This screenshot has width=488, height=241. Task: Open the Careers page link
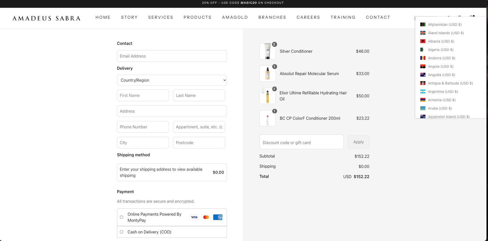(x=308, y=17)
